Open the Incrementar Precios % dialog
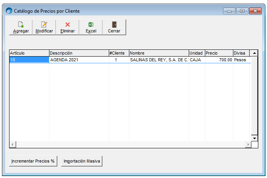The height and width of the screenshot is (178, 267). click(x=33, y=161)
